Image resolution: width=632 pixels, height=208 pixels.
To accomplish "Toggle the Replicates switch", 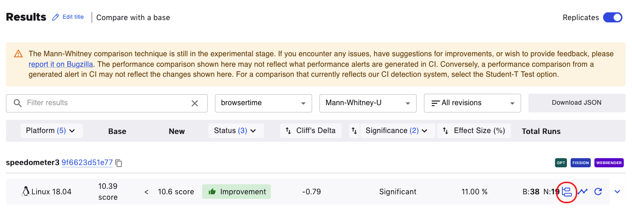I will pos(612,17).
